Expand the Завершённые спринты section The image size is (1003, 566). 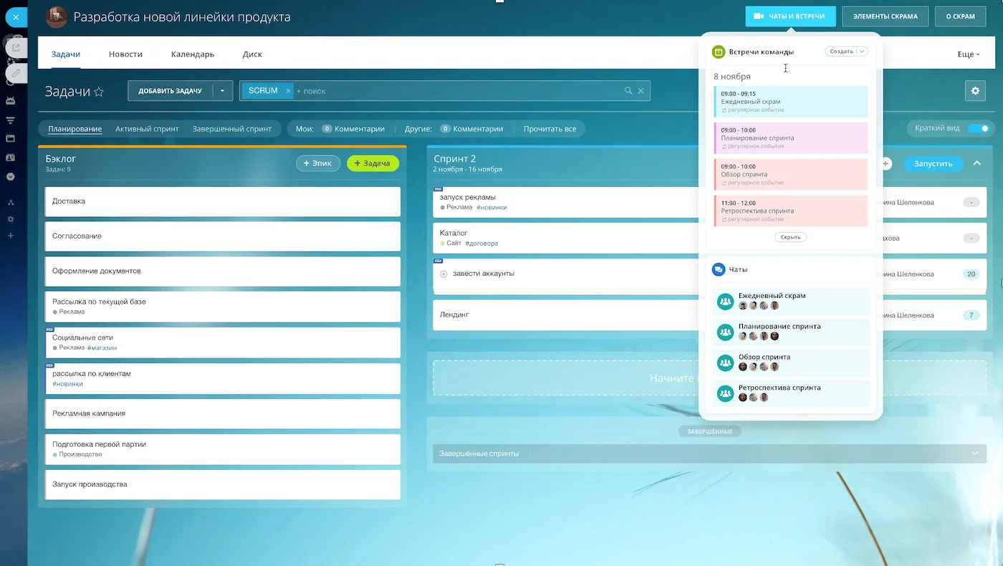[974, 454]
